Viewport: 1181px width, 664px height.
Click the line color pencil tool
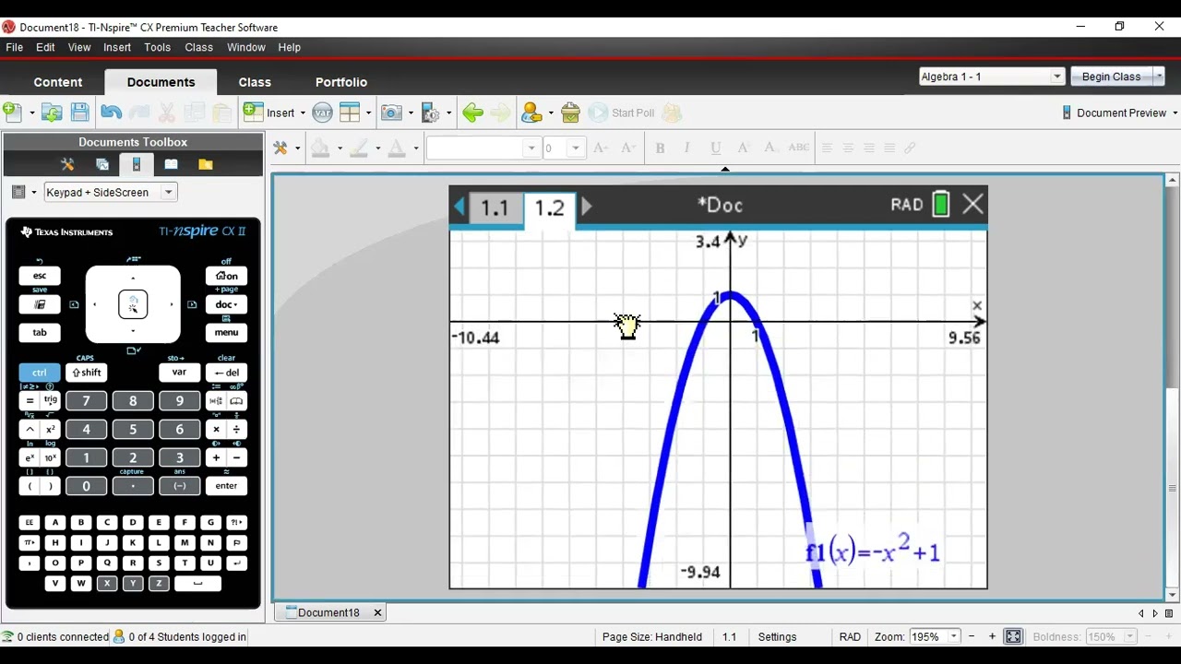click(x=359, y=148)
